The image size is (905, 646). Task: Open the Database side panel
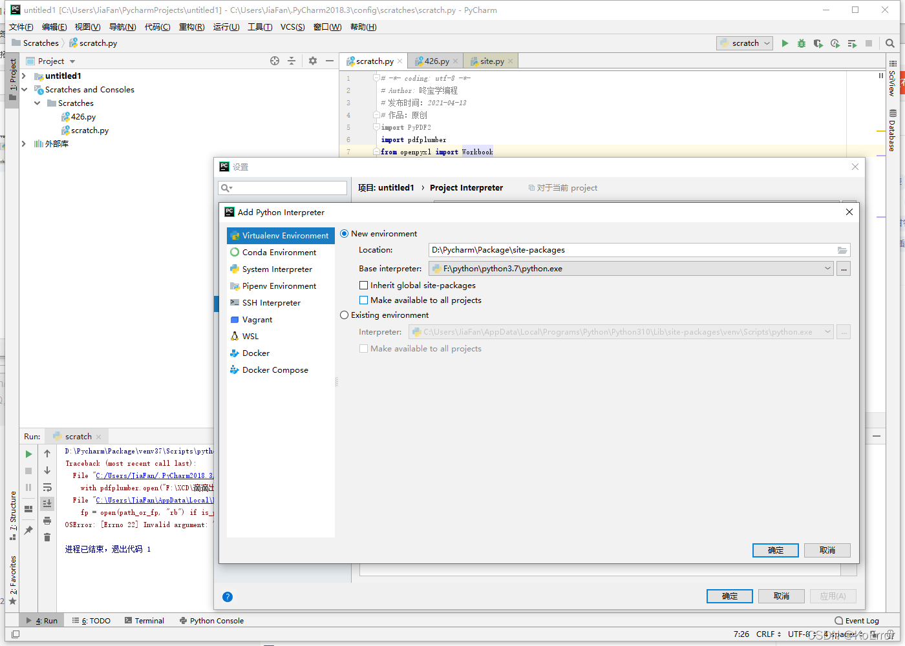pos(893,130)
